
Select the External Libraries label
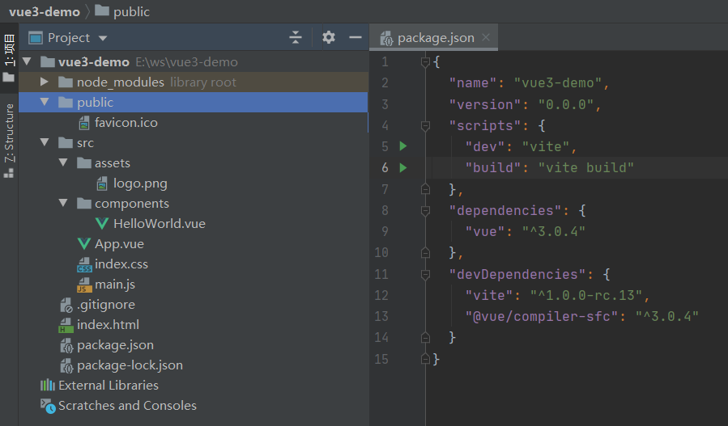click(109, 386)
